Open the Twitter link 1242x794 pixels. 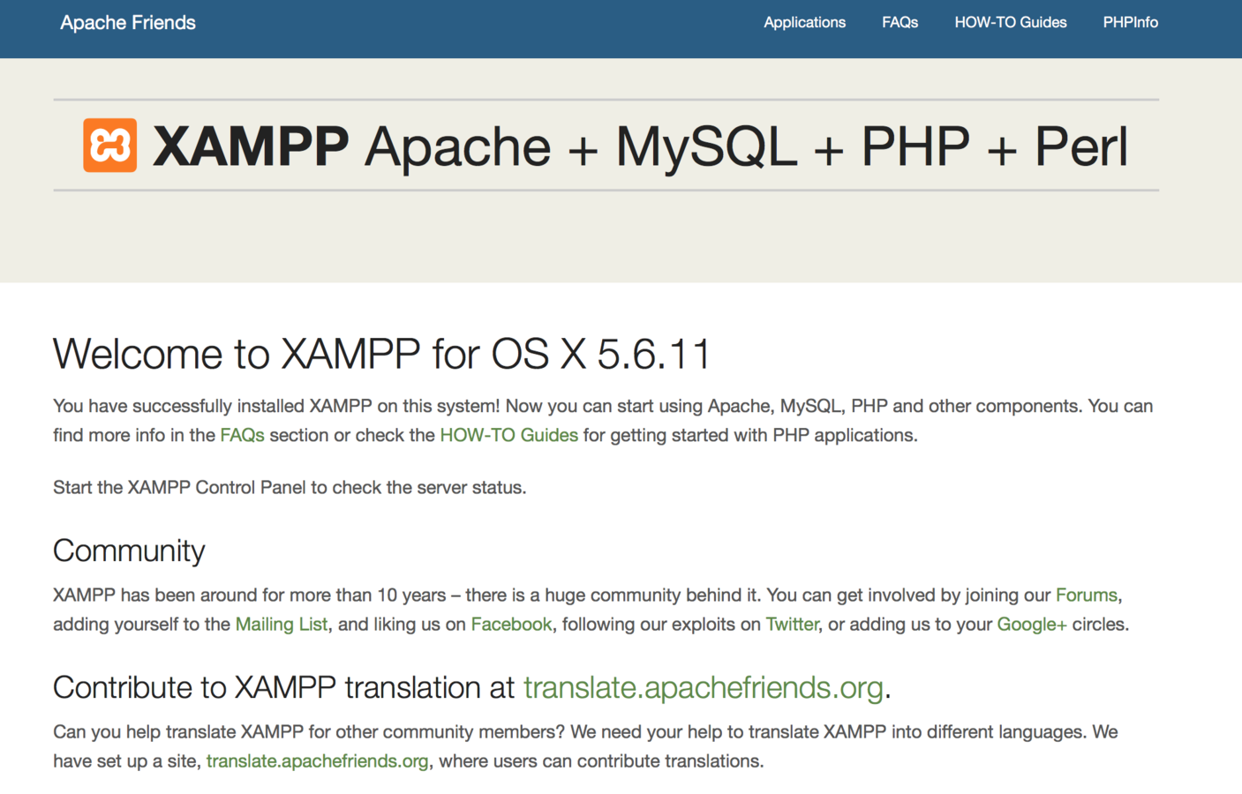(x=792, y=624)
